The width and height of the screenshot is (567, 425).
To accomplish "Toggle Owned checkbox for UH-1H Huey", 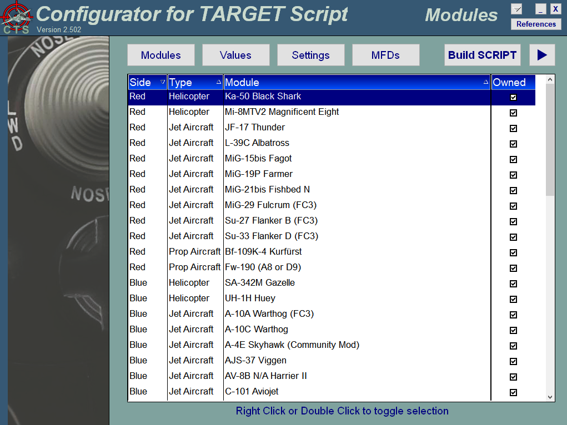I will click(513, 299).
